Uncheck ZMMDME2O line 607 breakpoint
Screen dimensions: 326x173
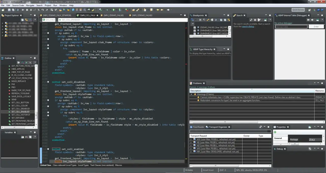(x=195, y=34)
